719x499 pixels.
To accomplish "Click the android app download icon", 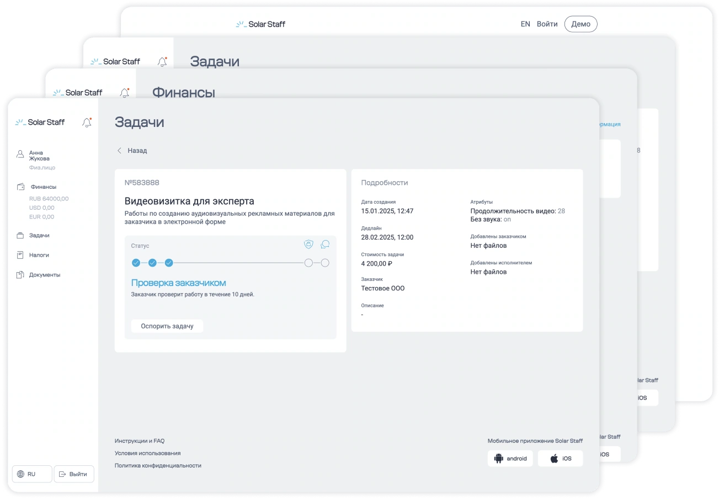I will click(x=499, y=459).
